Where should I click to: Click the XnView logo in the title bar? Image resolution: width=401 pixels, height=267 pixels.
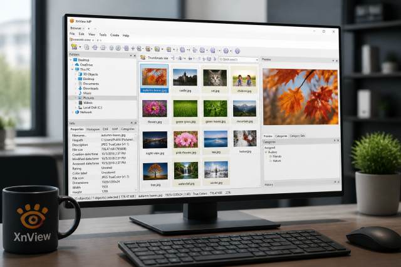[72, 21]
